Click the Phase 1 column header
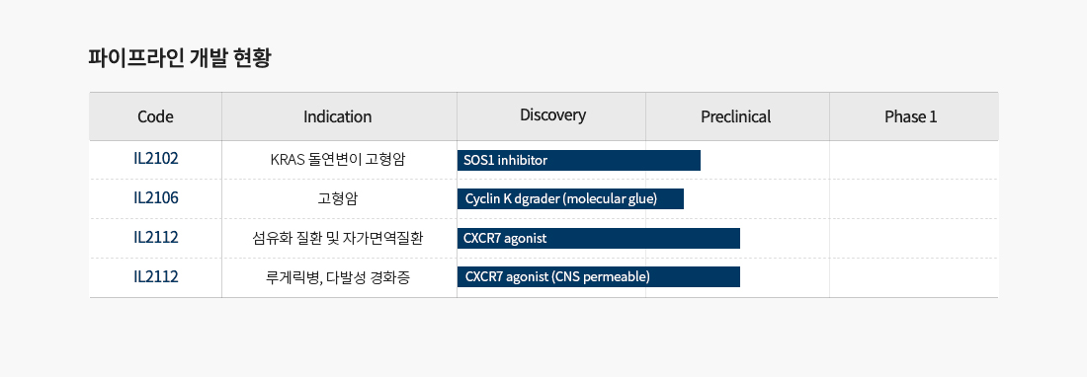Image resolution: width=1087 pixels, height=377 pixels. tap(910, 116)
